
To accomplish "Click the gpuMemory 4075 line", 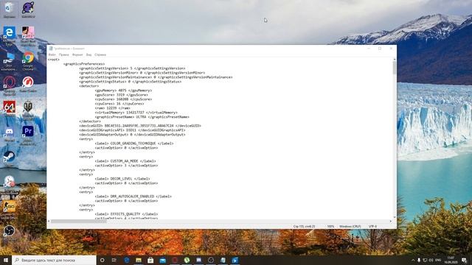I will tap(123, 91).
